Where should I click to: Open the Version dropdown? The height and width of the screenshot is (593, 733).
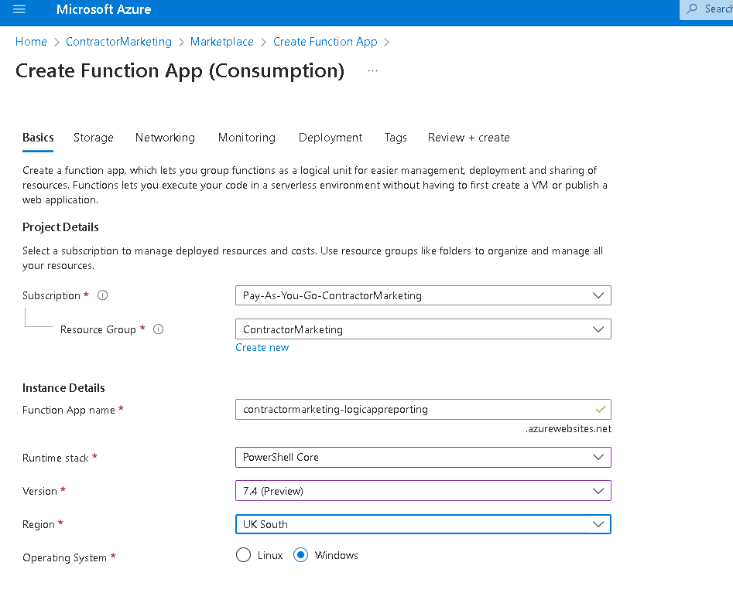click(423, 491)
